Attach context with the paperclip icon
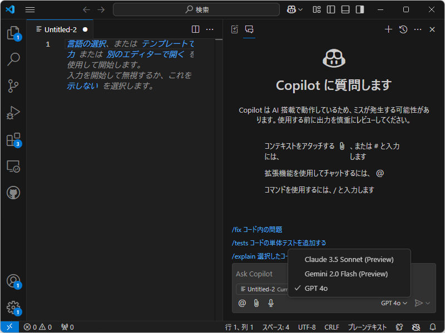This screenshot has width=445, height=333. click(256, 303)
